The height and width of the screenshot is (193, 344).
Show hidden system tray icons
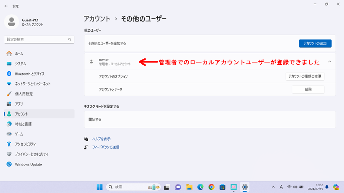[x=273, y=187]
